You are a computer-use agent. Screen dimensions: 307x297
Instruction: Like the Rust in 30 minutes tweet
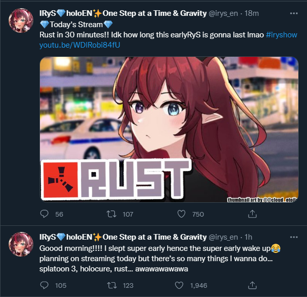pos(181,214)
